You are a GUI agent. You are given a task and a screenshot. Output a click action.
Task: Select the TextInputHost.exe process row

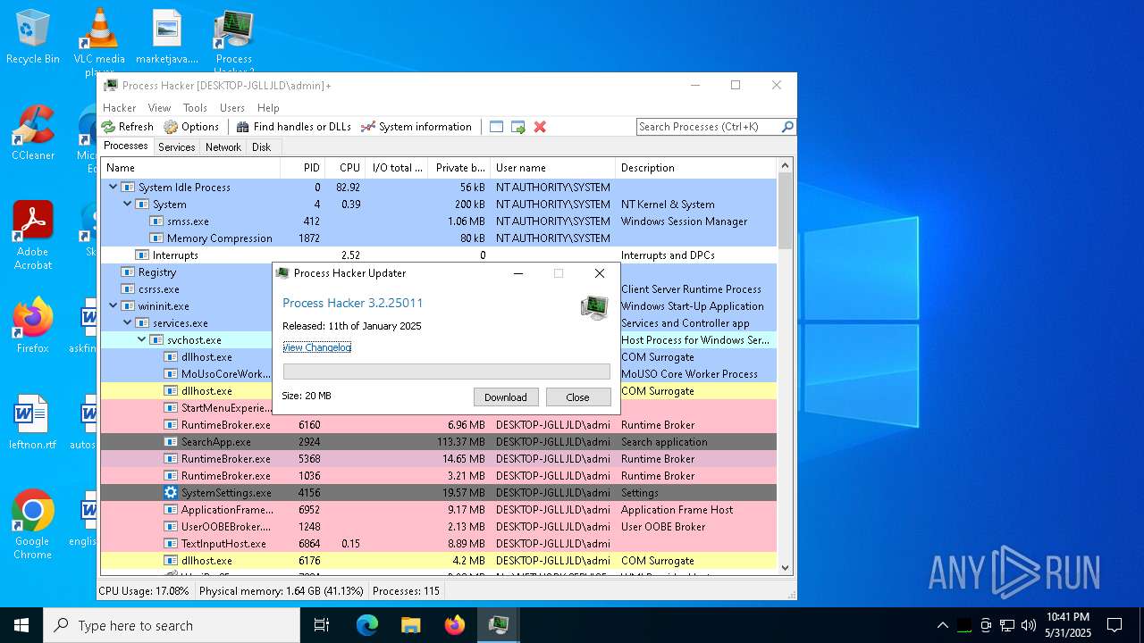point(438,544)
